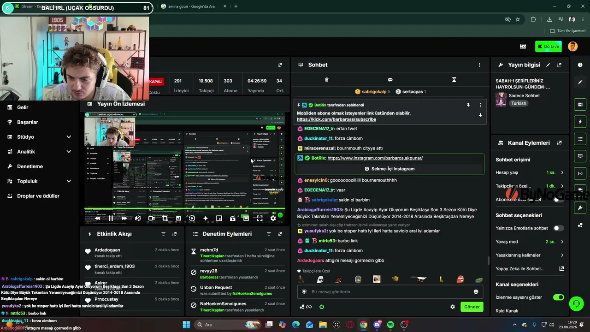
Task: Open the chat panel icon in right rail
Action: pyautogui.click(x=580, y=156)
